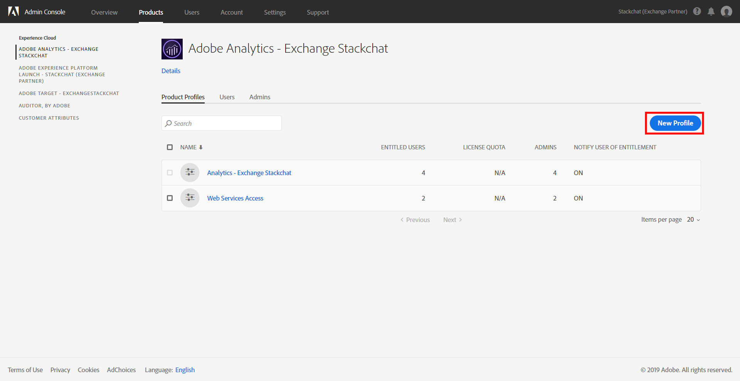This screenshot has height=381, width=740.
Task: Open the Products menu
Action: tap(151, 12)
